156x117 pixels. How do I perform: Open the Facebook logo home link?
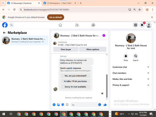[5, 25]
